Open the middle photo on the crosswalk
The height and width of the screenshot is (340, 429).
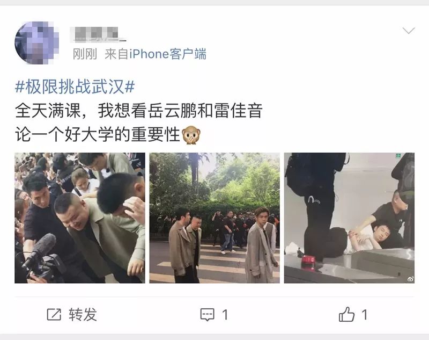pos(214,218)
